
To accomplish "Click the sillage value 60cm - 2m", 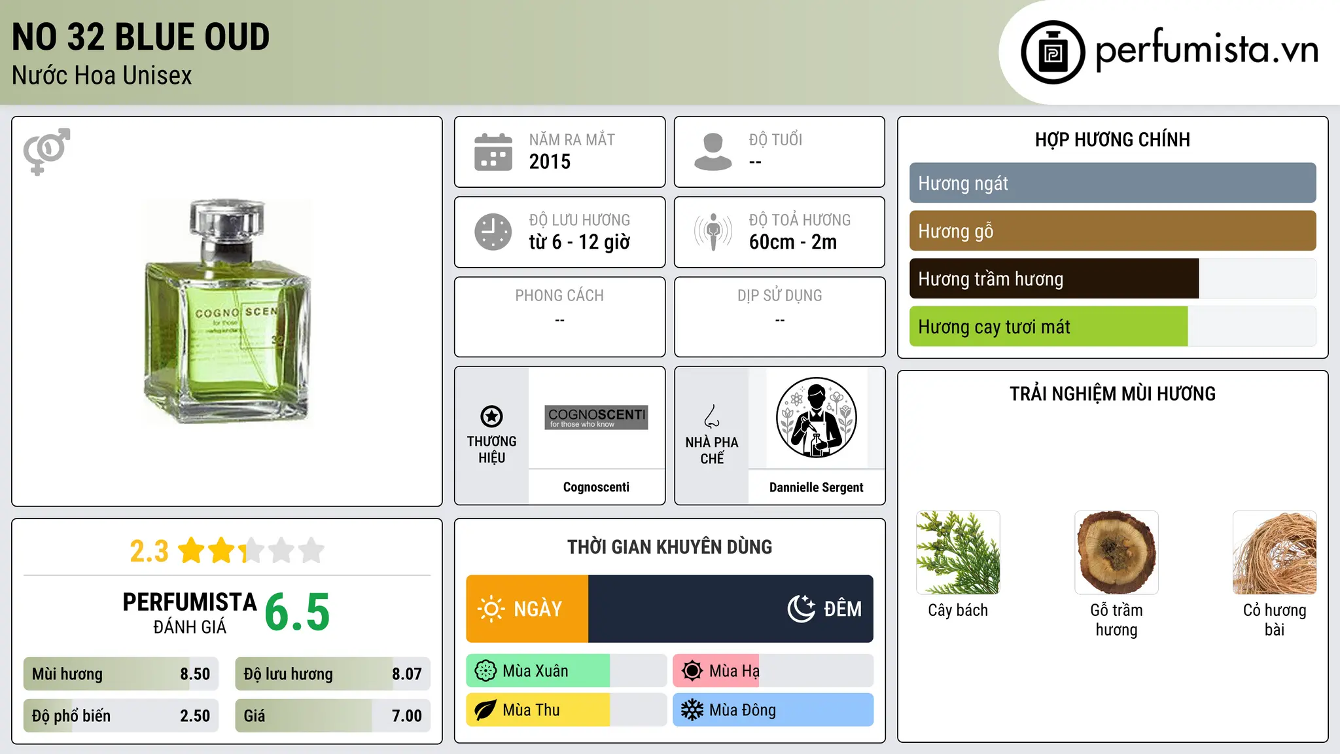I will click(793, 242).
